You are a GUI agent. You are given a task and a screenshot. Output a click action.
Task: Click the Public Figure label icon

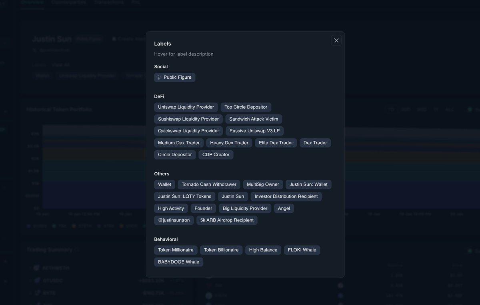159,78
